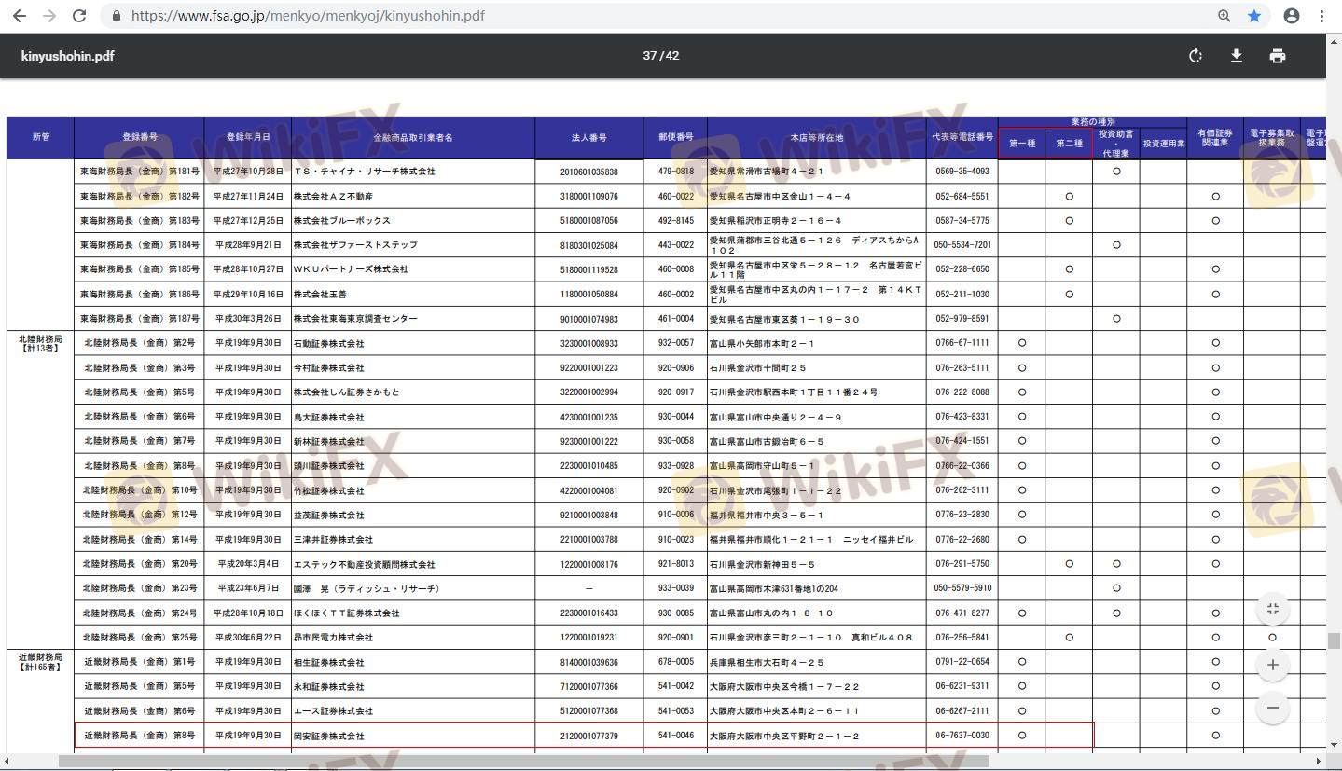Image resolution: width=1342 pixels, height=771 pixels.
Task: Select company name 株式会社ザファーストステップ
Action: (x=355, y=245)
